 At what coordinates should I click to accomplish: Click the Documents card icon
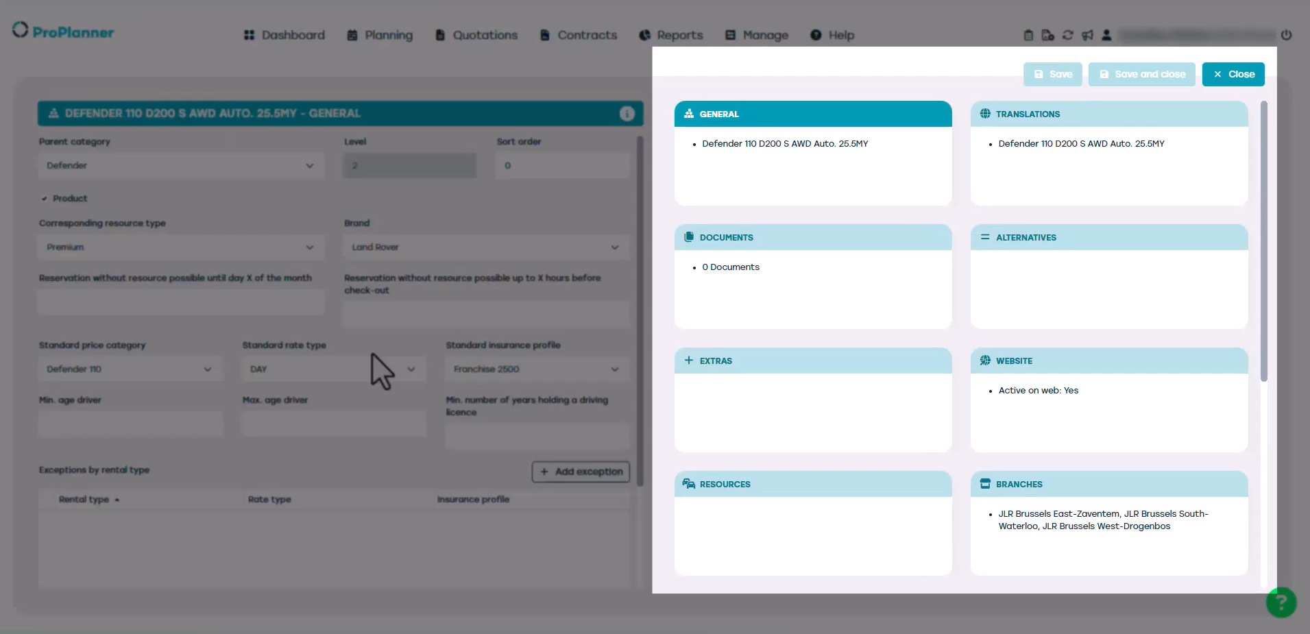(x=689, y=237)
